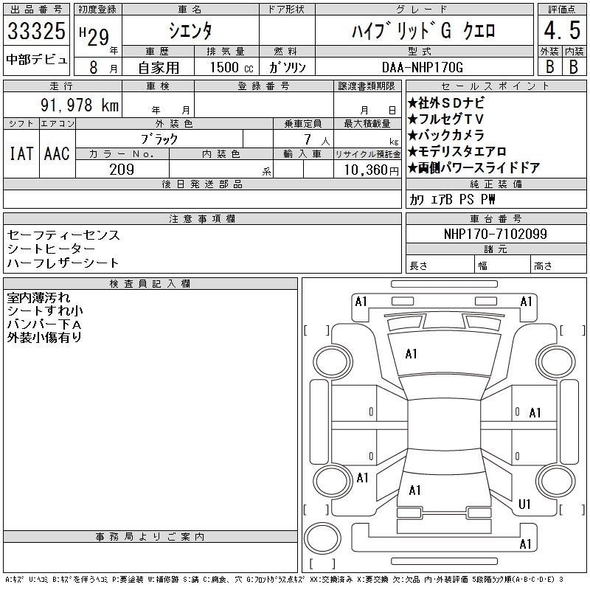The image size is (590, 590).
Task: Select the equipment line カワ エアB PS PW
Action: tap(452, 199)
